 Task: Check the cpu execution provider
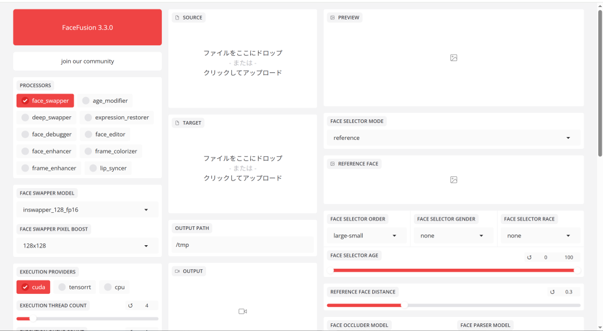114,287
